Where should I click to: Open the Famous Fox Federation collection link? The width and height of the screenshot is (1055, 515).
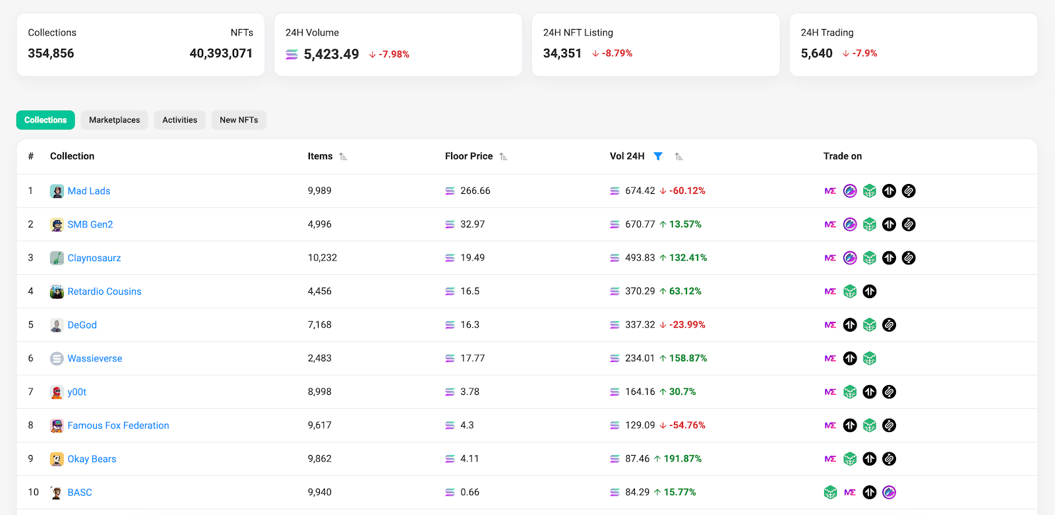tap(119, 425)
